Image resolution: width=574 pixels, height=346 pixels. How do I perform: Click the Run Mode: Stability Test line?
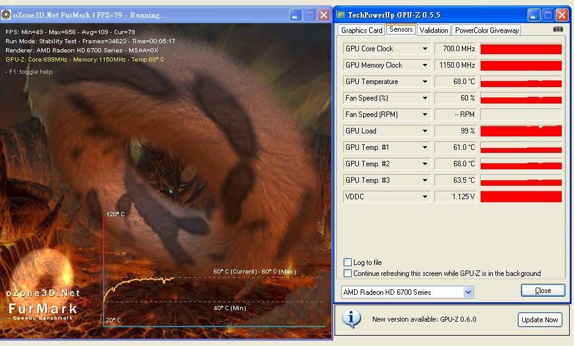90,41
